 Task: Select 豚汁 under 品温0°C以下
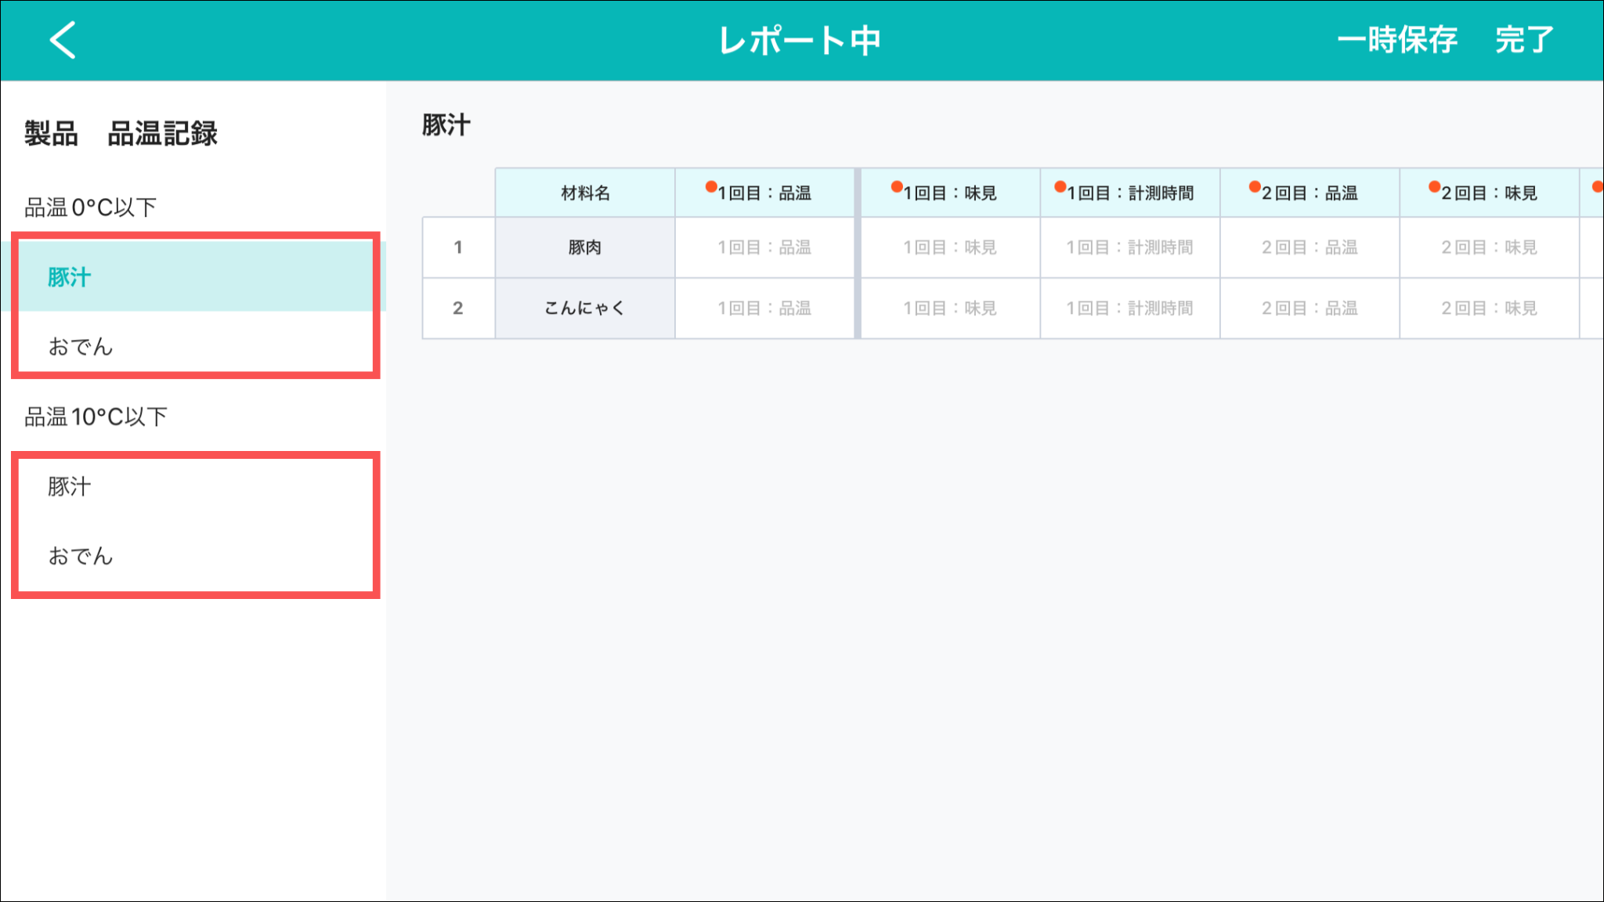(70, 277)
